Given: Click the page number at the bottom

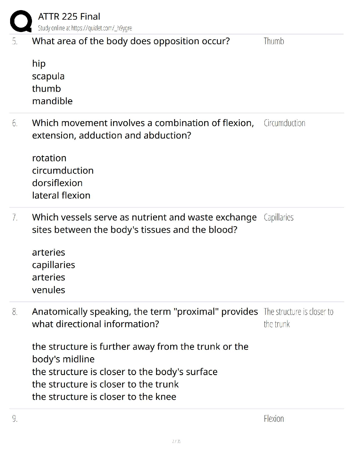Looking at the screenshot, I should pyautogui.click(x=176, y=441).
